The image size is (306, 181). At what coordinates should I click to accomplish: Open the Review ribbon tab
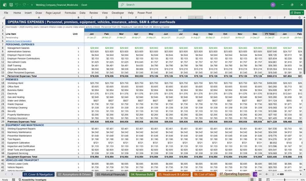coord(94,13)
